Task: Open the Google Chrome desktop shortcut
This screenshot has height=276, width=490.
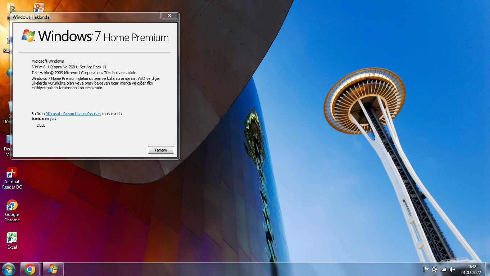Action: tap(12, 211)
